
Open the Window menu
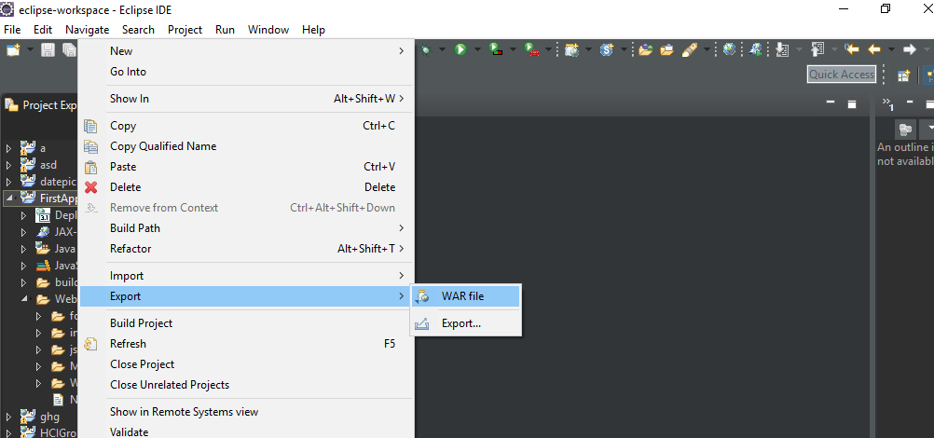click(268, 29)
